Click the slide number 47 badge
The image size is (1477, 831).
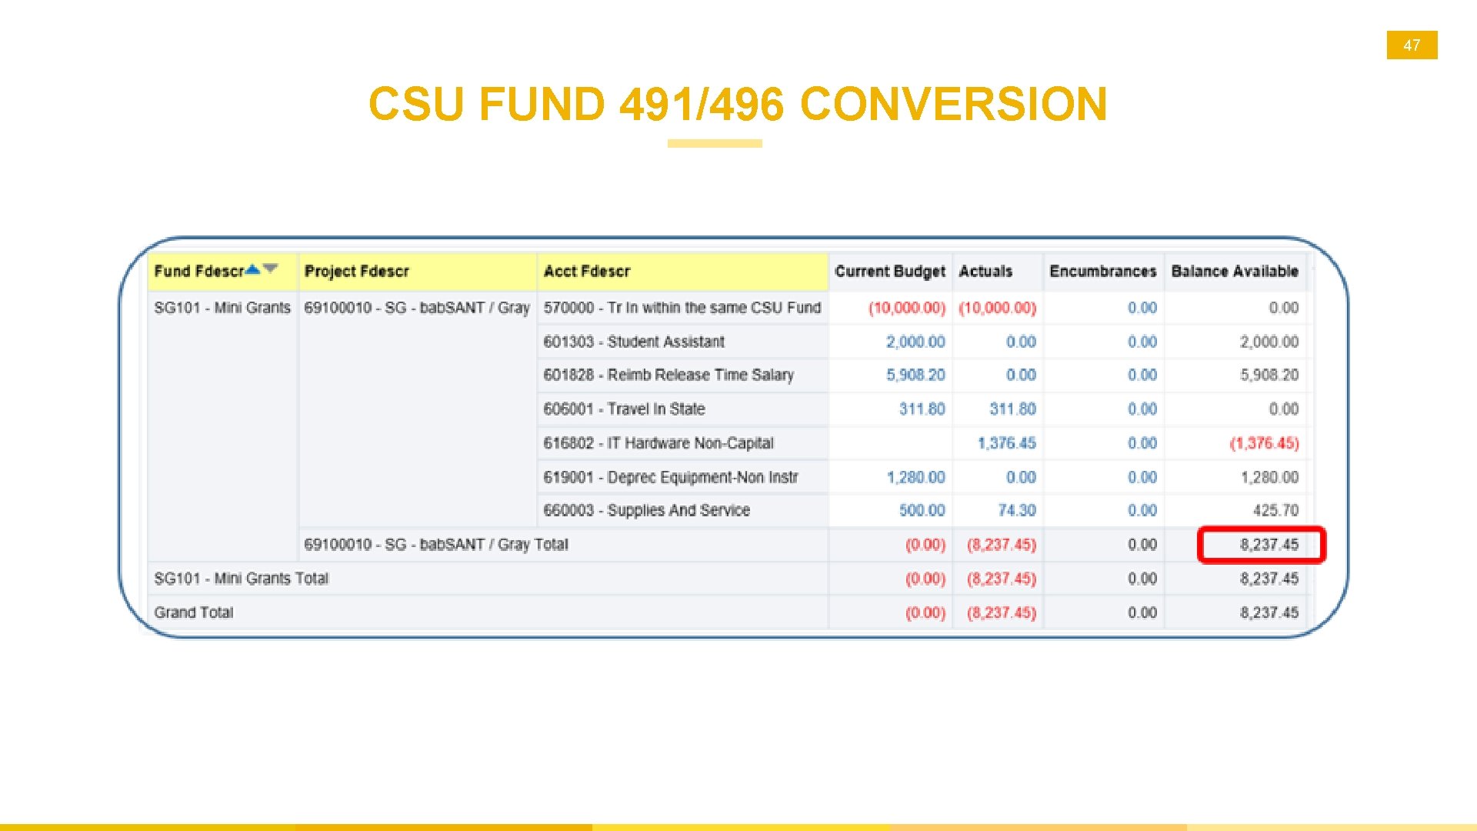pos(1411,45)
